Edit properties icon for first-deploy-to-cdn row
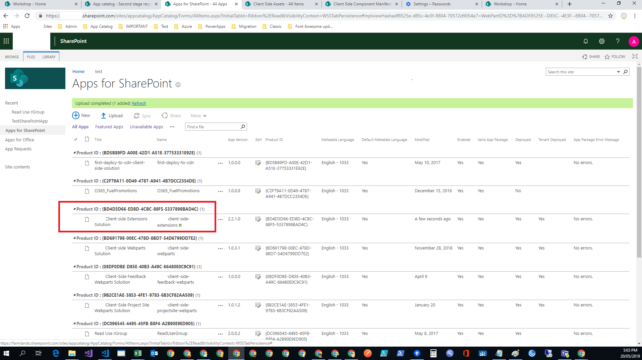The width and height of the screenshot is (642, 360). (258, 163)
